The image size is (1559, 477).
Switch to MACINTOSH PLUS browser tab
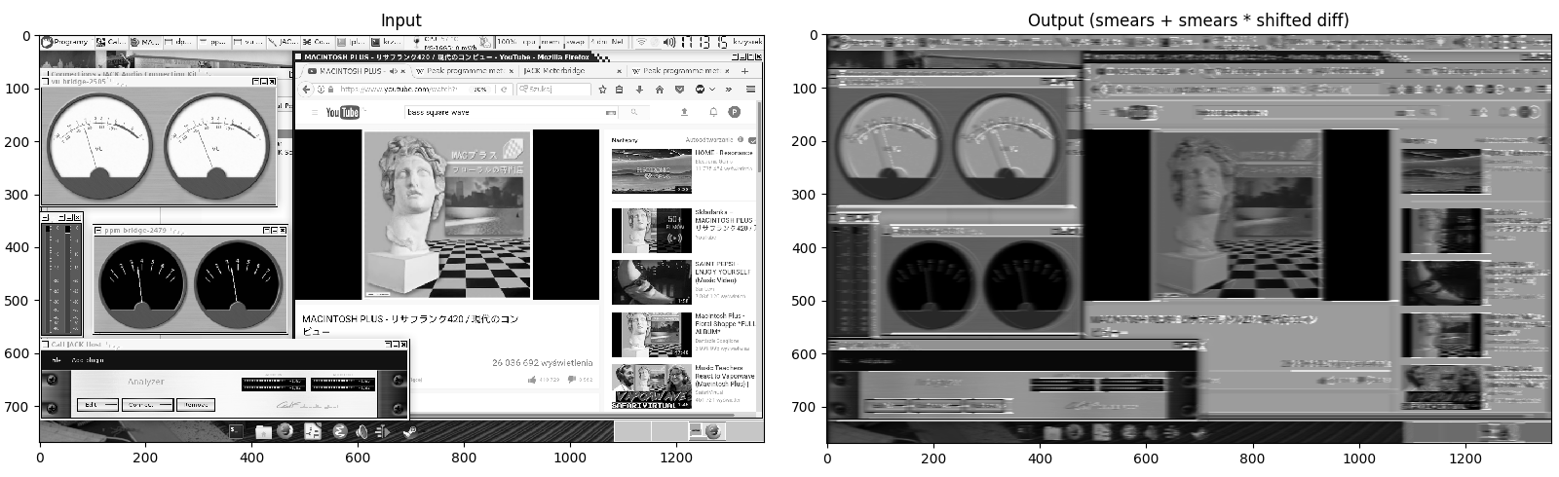(x=356, y=71)
